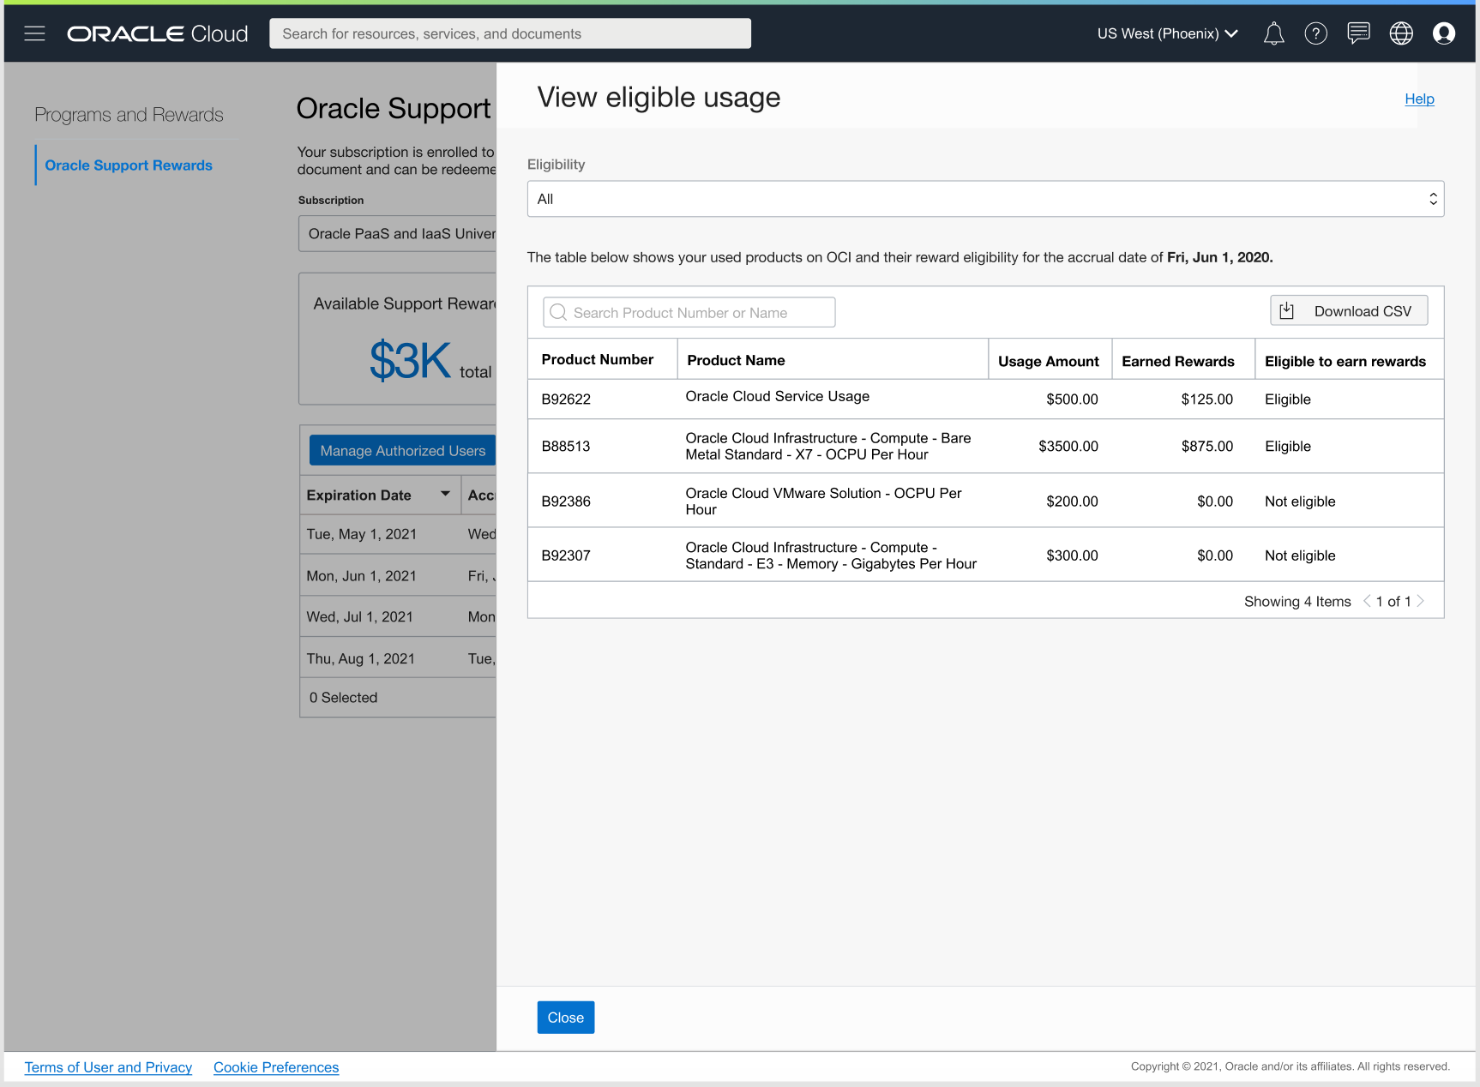Image resolution: width=1480 pixels, height=1087 pixels.
Task: Open the user profile avatar icon
Action: (x=1444, y=33)
